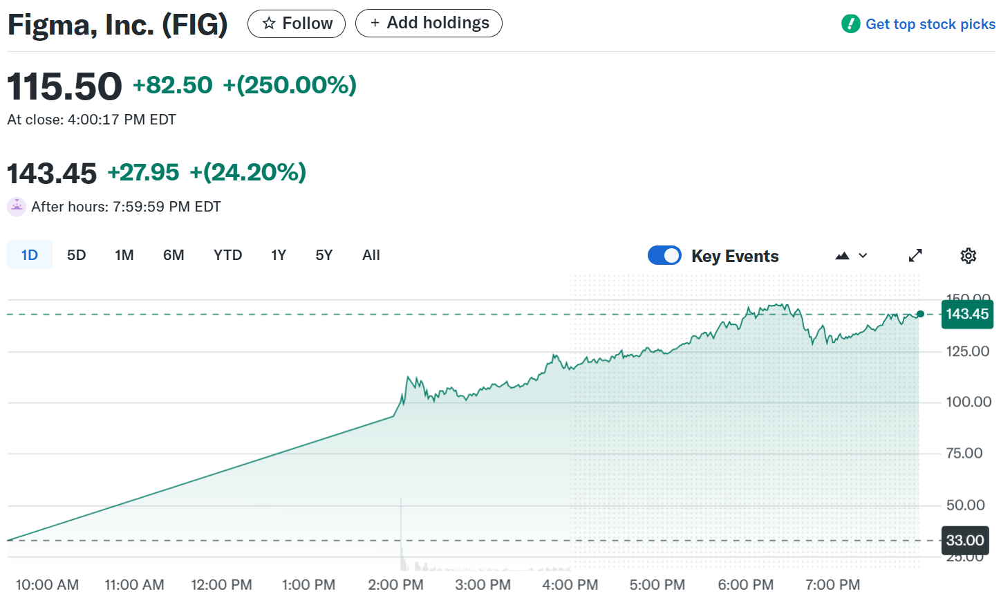
Task: Click the 6:00 PM axis label
Action: click(746, 585)
